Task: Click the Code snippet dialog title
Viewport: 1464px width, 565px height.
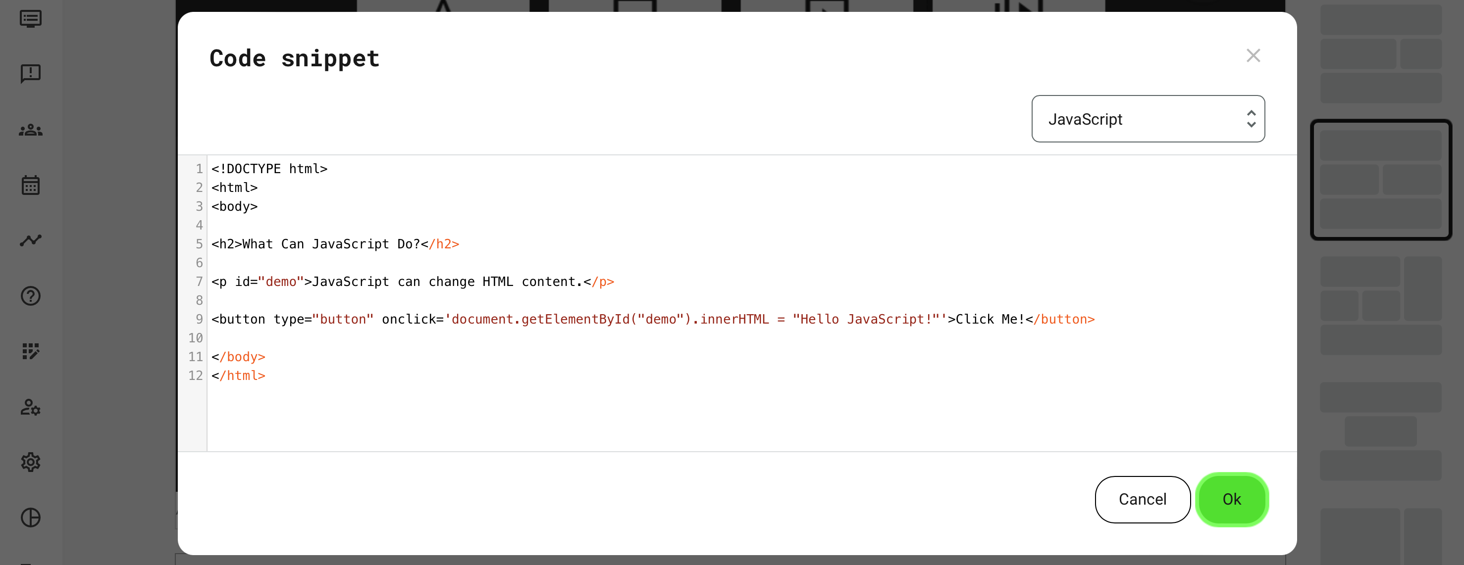Action: click(x=294, y=58)
